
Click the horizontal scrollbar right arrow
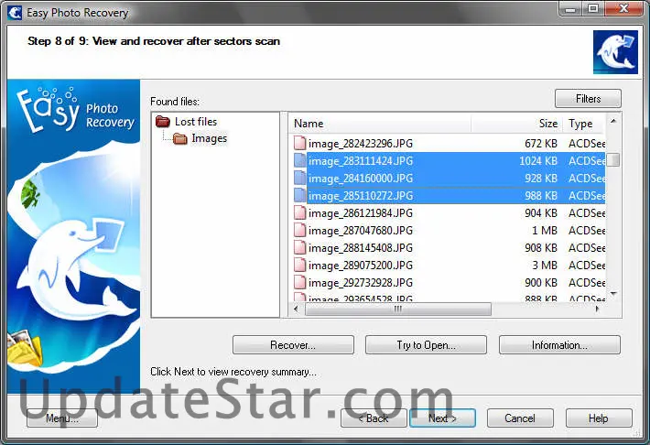click(597, 309)
